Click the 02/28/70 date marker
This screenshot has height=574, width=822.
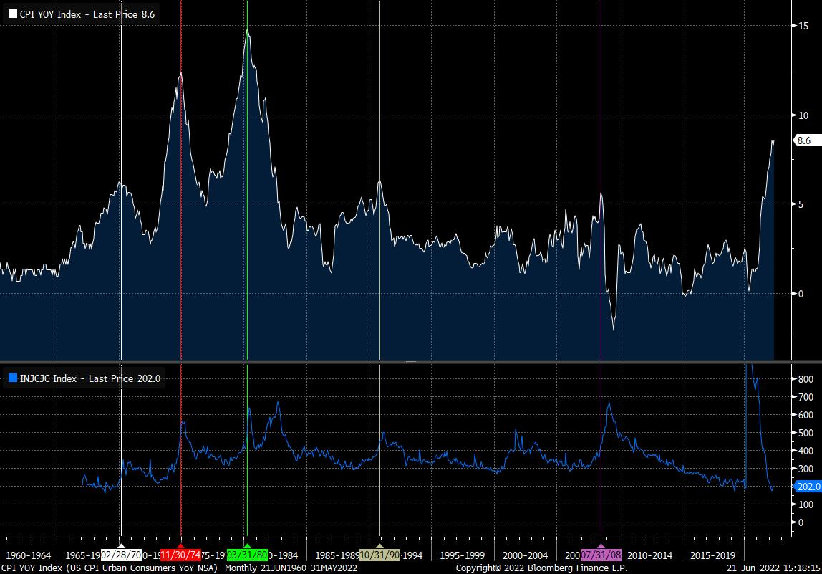pos(121,555)
